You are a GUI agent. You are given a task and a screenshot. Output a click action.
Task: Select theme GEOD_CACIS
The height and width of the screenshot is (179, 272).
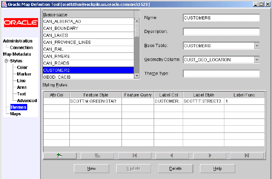[88, 77]
